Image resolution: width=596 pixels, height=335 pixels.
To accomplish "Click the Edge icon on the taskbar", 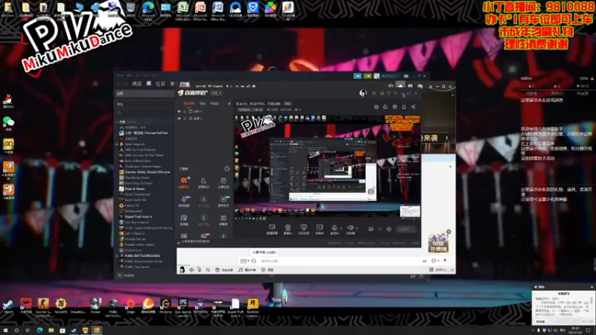I will tap(39, 330).
